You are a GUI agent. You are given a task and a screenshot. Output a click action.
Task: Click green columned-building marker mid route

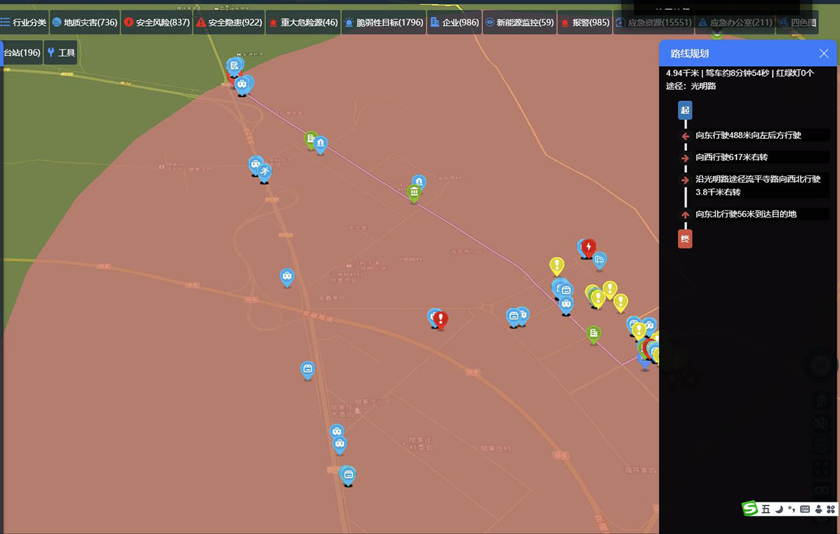tap(414, 193)
